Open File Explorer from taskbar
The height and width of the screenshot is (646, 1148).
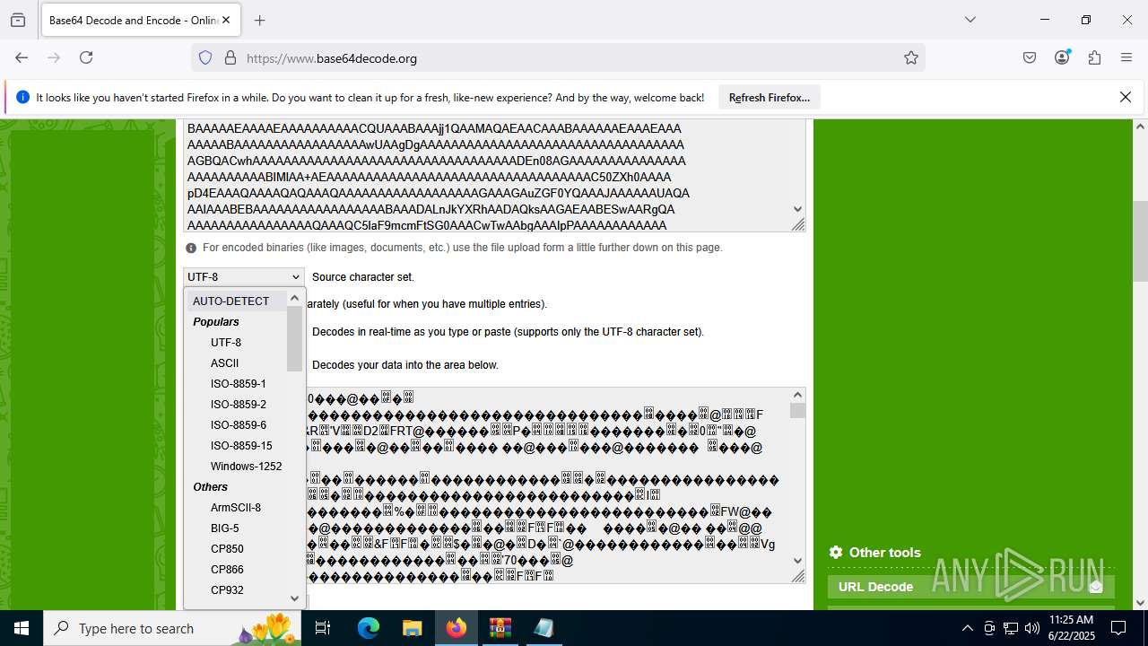click(412, 628)
